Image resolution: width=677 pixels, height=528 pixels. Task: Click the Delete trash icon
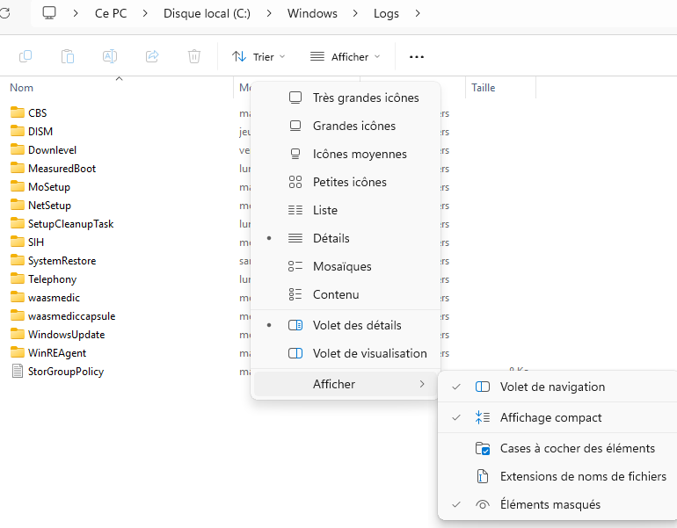[194, 56]
